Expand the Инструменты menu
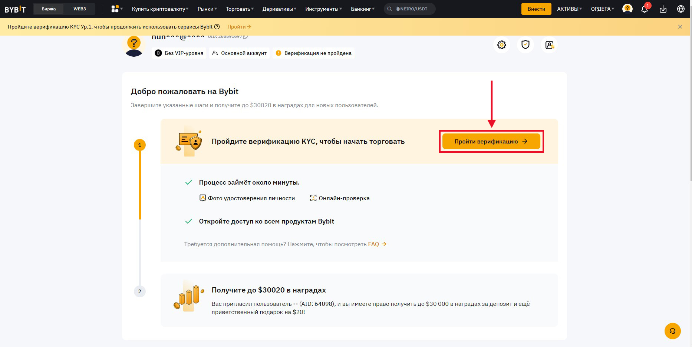Screen dimensions: 692x347 [x=323, y=9]
